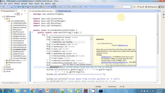Screen dimensions: 165x93
Task: Expand the SampleTest project node
Action: [x=2, y=69]
